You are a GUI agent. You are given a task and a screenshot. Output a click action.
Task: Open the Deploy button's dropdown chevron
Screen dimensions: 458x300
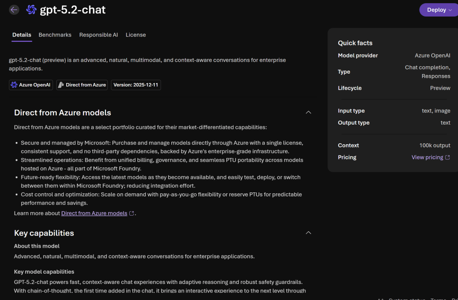coord(450,10)
